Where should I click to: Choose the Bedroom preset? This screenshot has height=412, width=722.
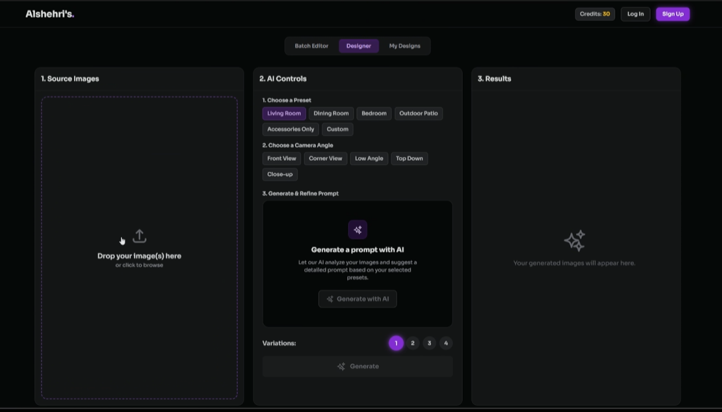point(374,113)
